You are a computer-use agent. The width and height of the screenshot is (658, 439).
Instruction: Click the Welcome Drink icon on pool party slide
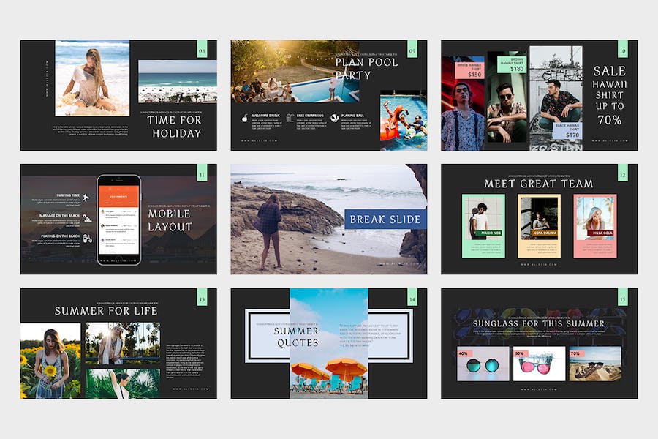245,118
